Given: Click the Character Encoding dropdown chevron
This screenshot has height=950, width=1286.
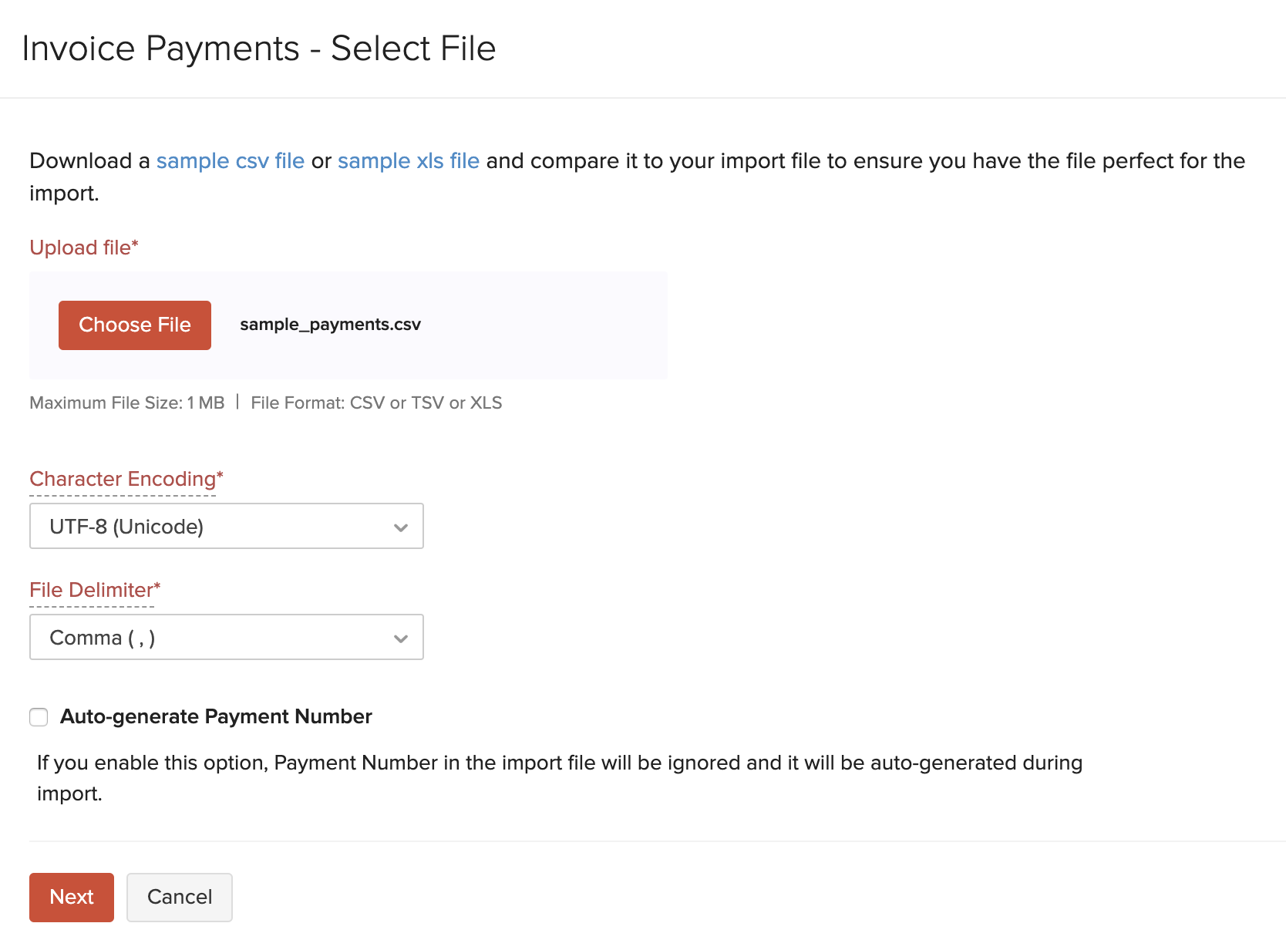Looking at the screenshot, I should coord(400,527).
